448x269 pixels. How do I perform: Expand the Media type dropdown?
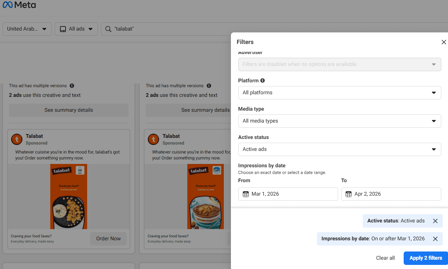tap(339, 121)
